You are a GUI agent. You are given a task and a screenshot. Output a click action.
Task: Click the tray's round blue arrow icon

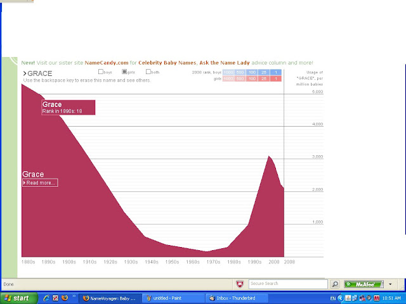pos(341,298)
